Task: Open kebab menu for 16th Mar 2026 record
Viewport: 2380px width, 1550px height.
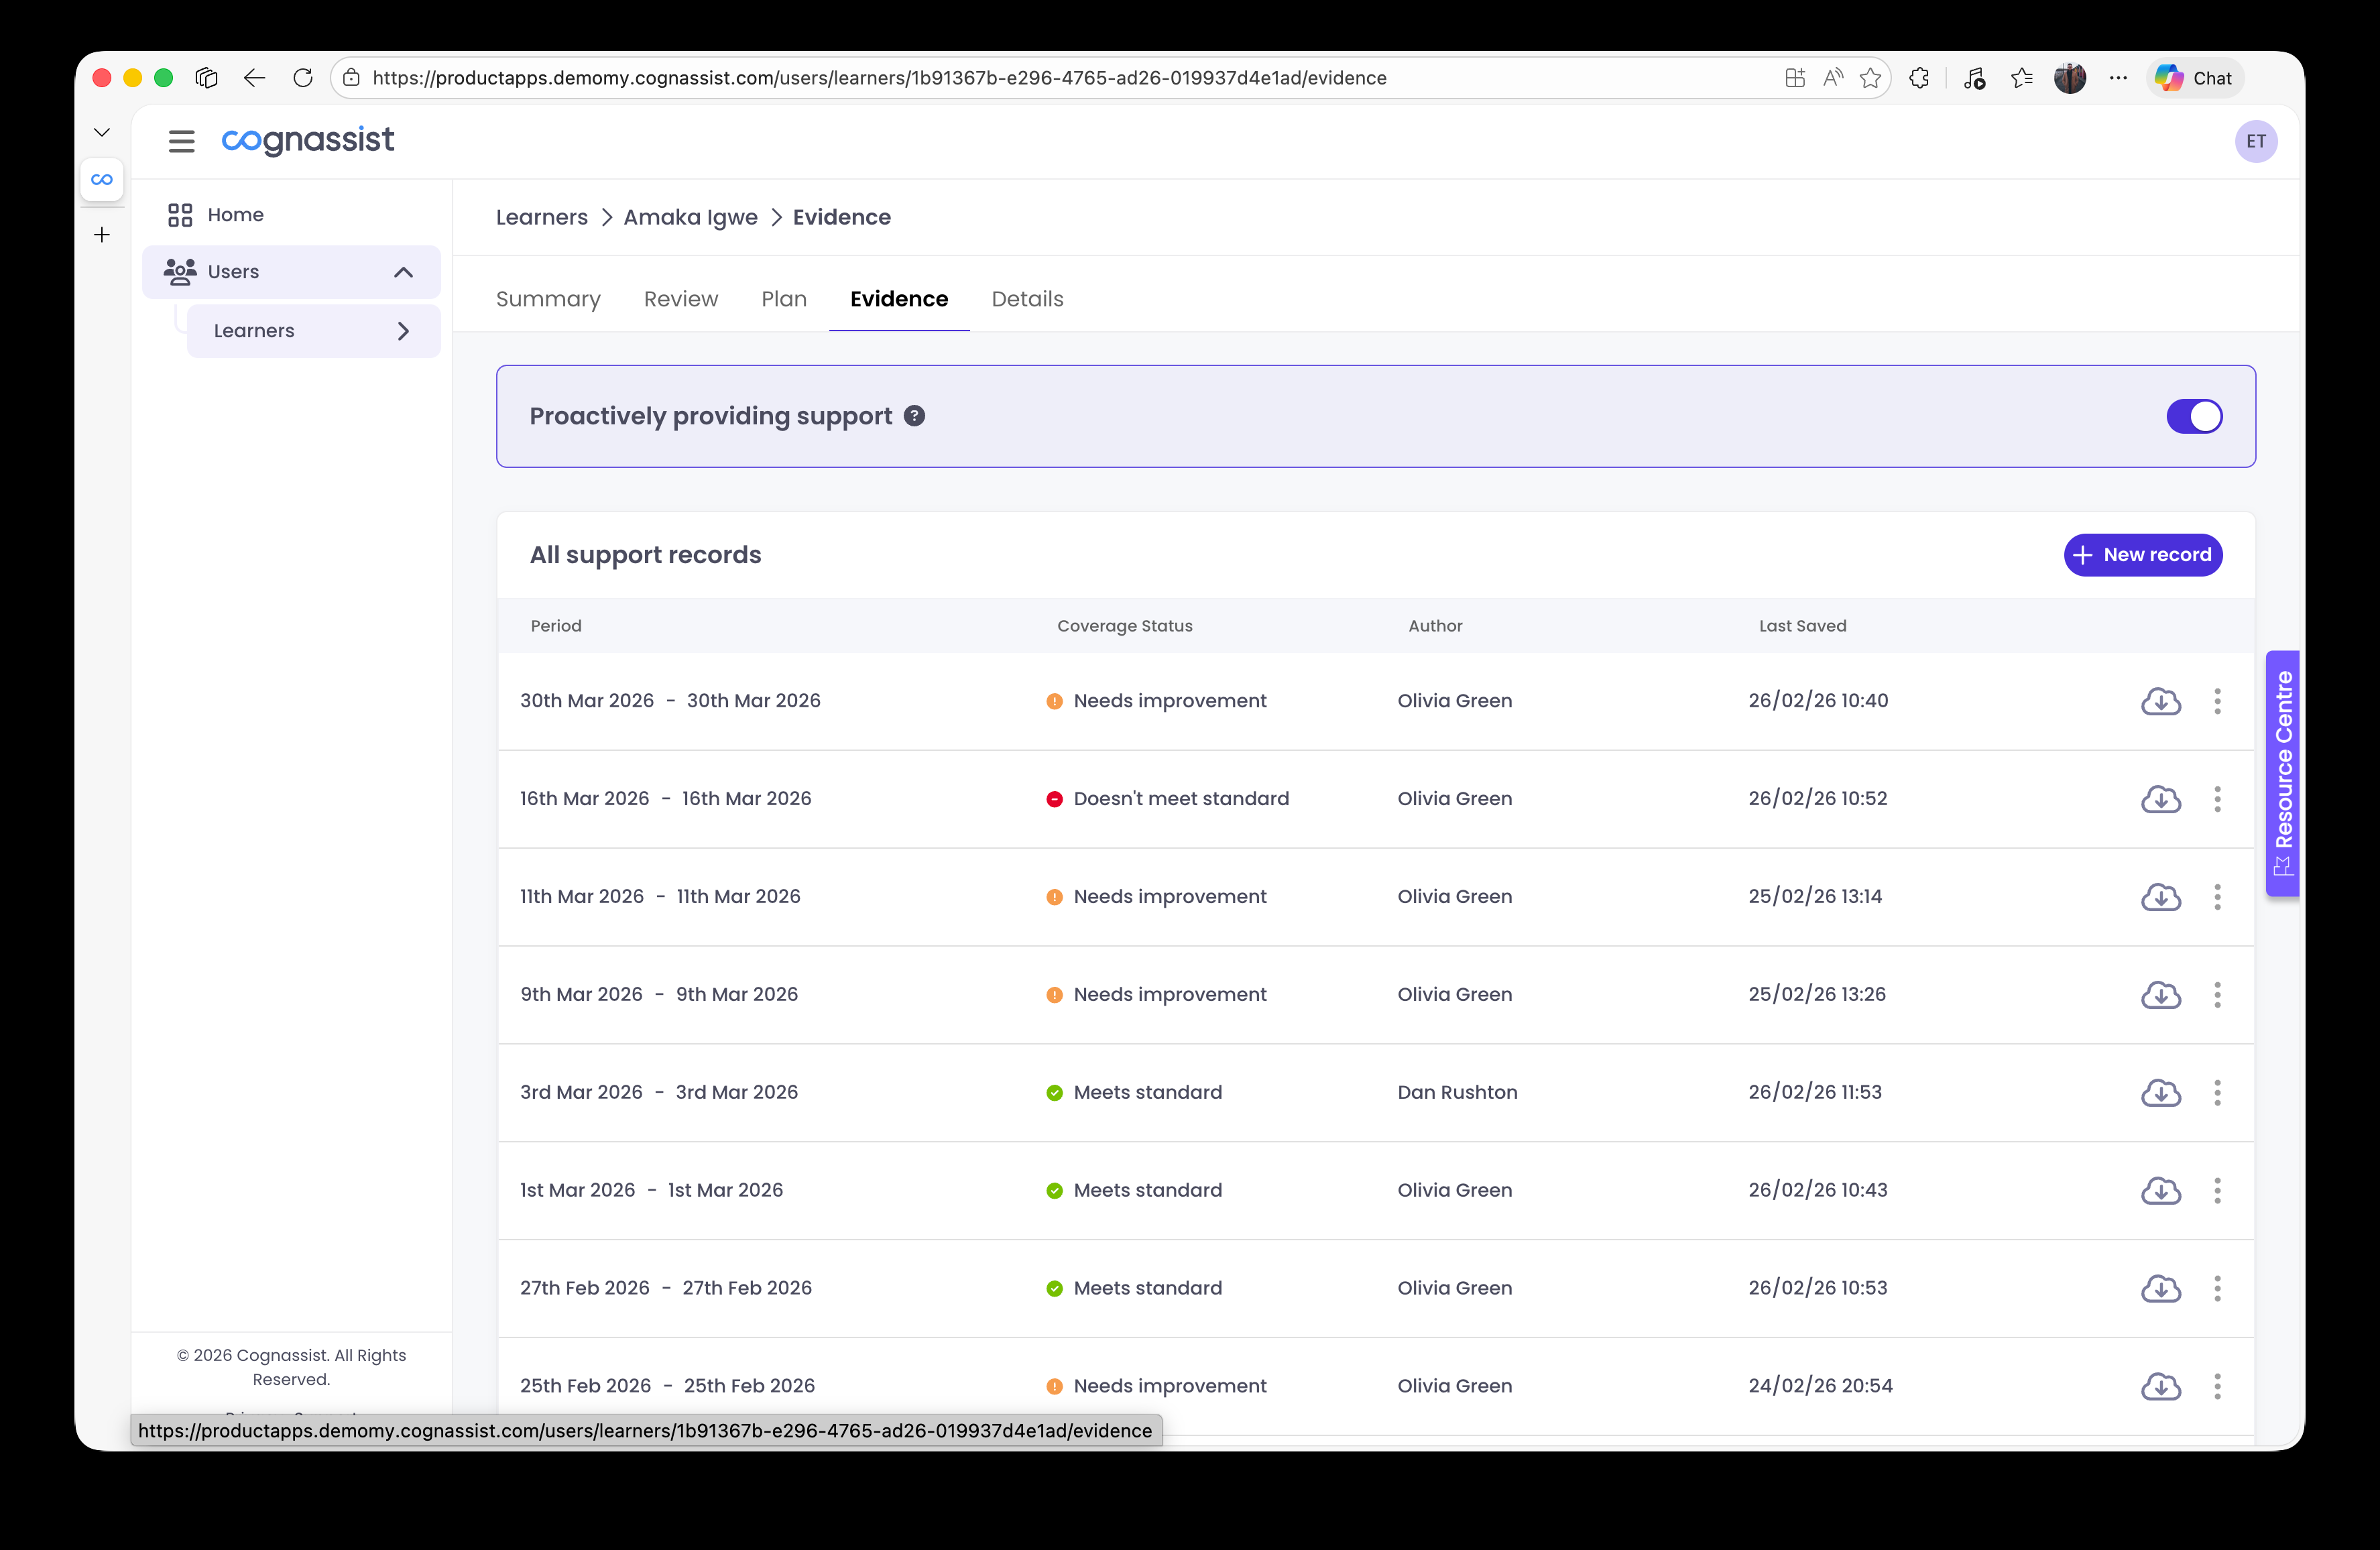Action: 2218,799
